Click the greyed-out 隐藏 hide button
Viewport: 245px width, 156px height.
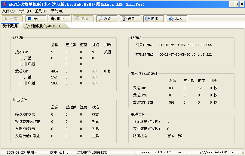pyautogui.click(x=81, y=19)
